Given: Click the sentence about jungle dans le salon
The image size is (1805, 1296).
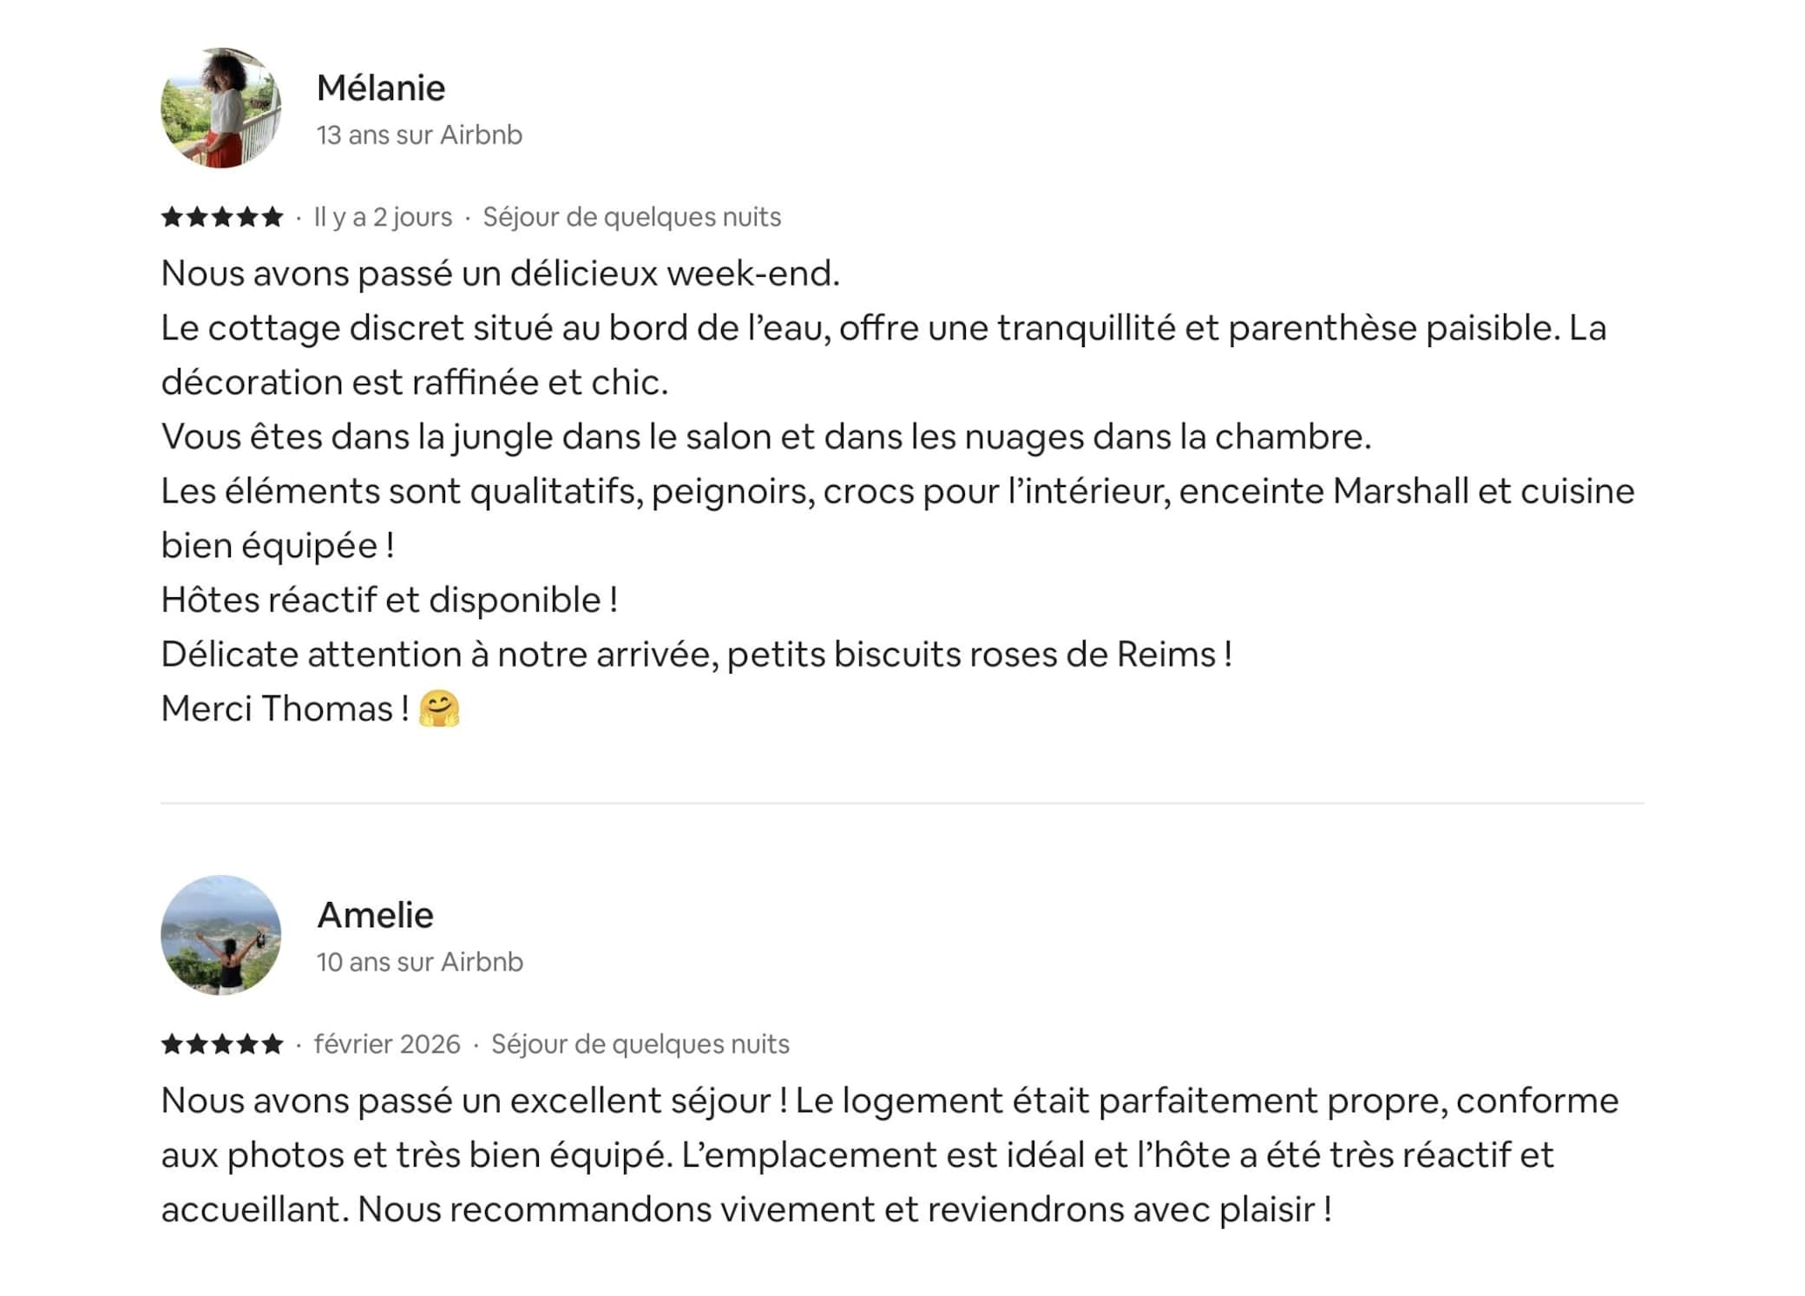Looking at the screenshot, I should tap(765, 437).
